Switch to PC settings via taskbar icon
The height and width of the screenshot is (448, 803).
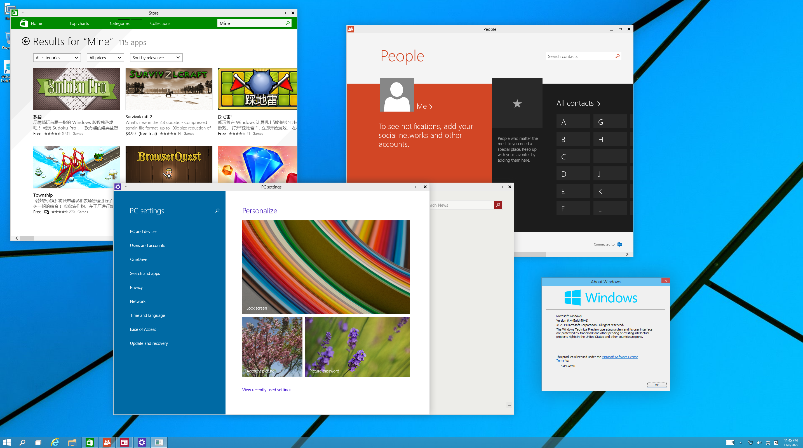[142, 442]
